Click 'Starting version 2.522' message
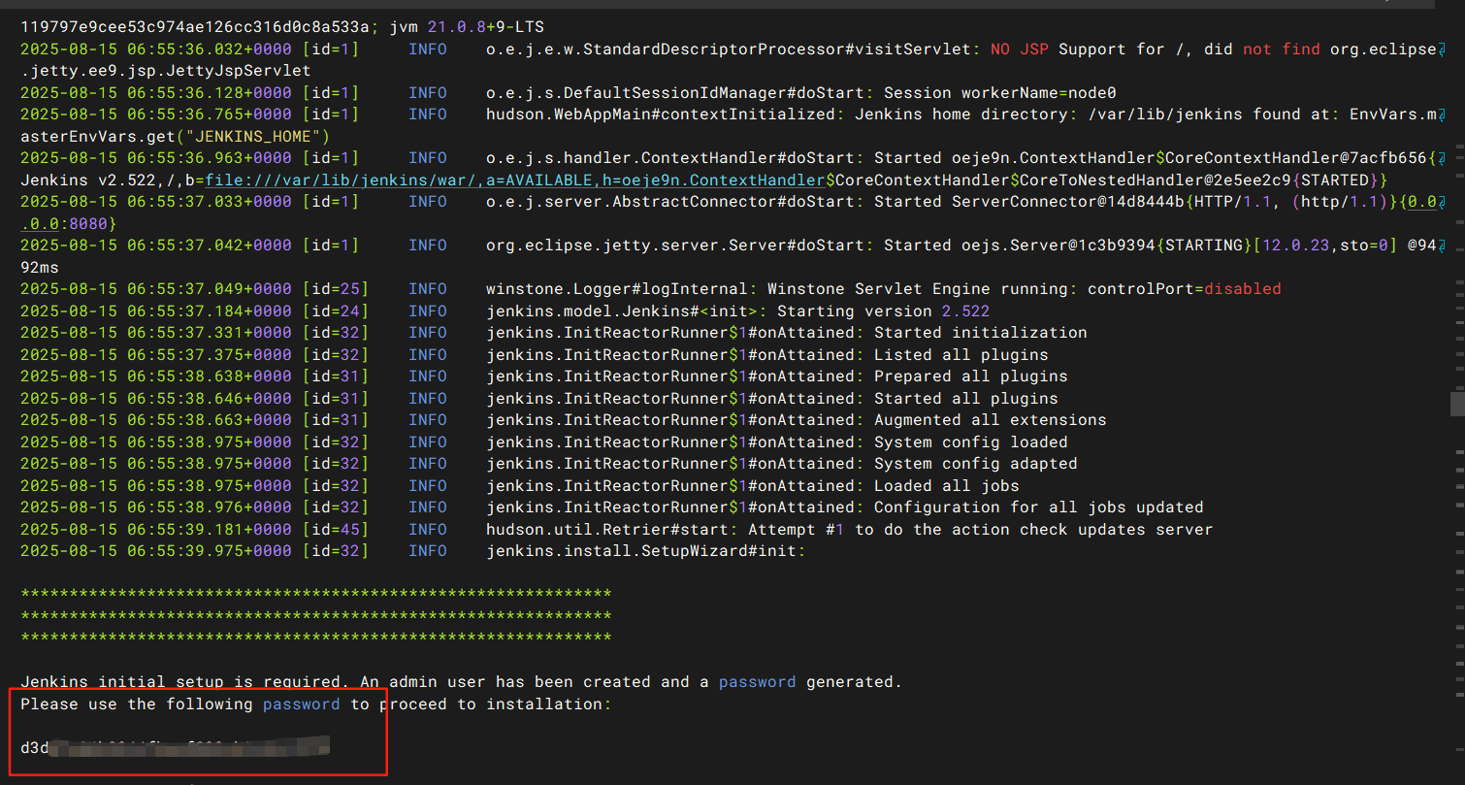Viewport: 1465px width, 785px height. tap(884, 311)
